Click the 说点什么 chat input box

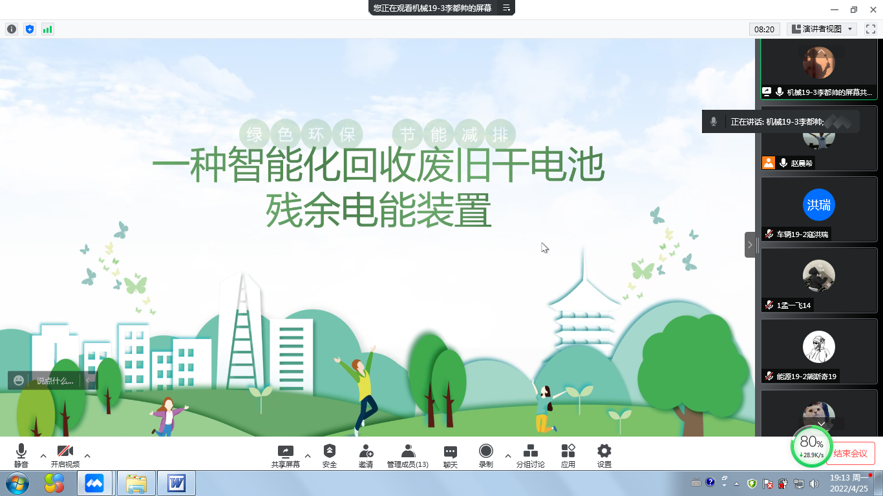[54, 381]
